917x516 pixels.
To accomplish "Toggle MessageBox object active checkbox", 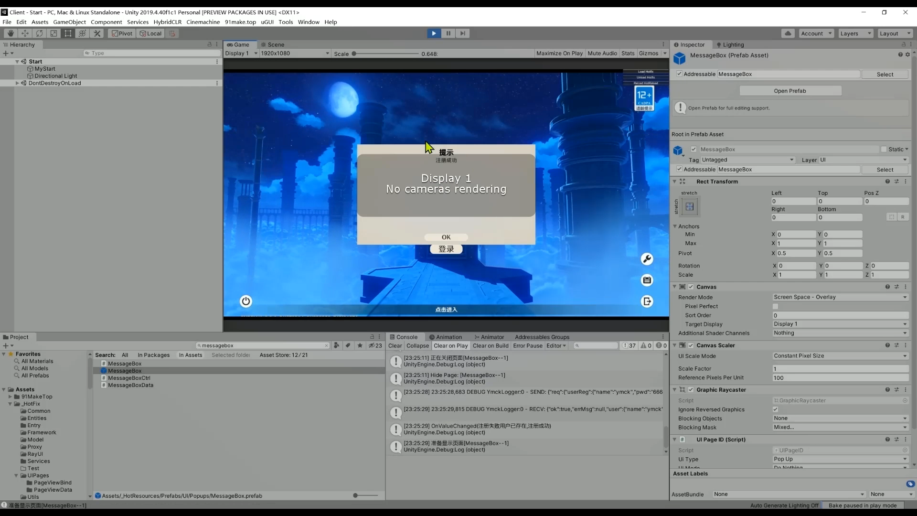I will [x=694, y=149].
